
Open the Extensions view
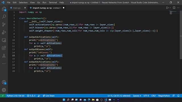pos(4,48)
